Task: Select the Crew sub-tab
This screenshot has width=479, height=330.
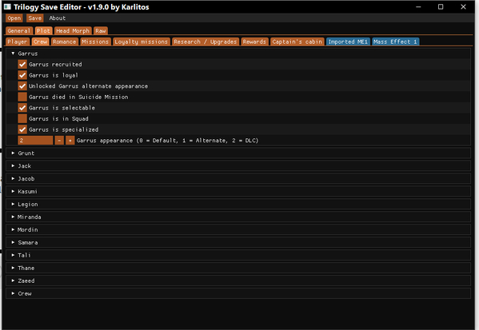Action: tap(40, 42)
